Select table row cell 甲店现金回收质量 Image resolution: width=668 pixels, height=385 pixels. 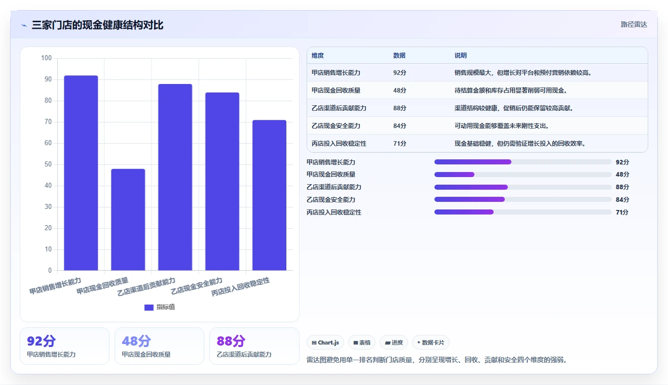pyautogui.click(x=336, y=91)
